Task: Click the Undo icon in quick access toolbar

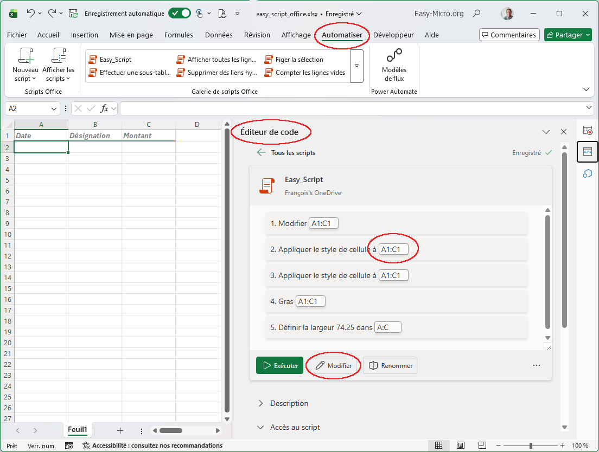Action: (29, 14)
